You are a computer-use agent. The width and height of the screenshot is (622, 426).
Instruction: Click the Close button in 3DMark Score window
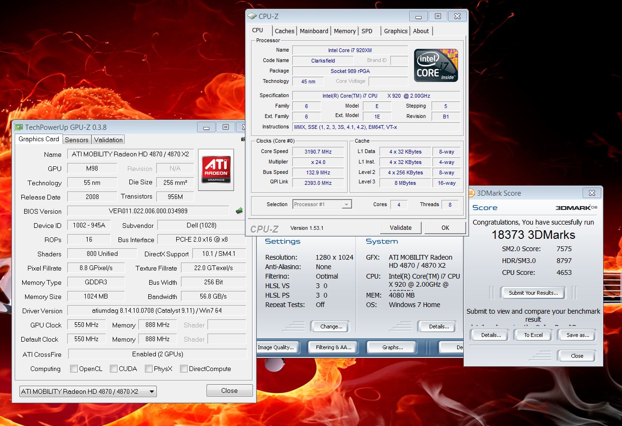click(x=577, y=356)
